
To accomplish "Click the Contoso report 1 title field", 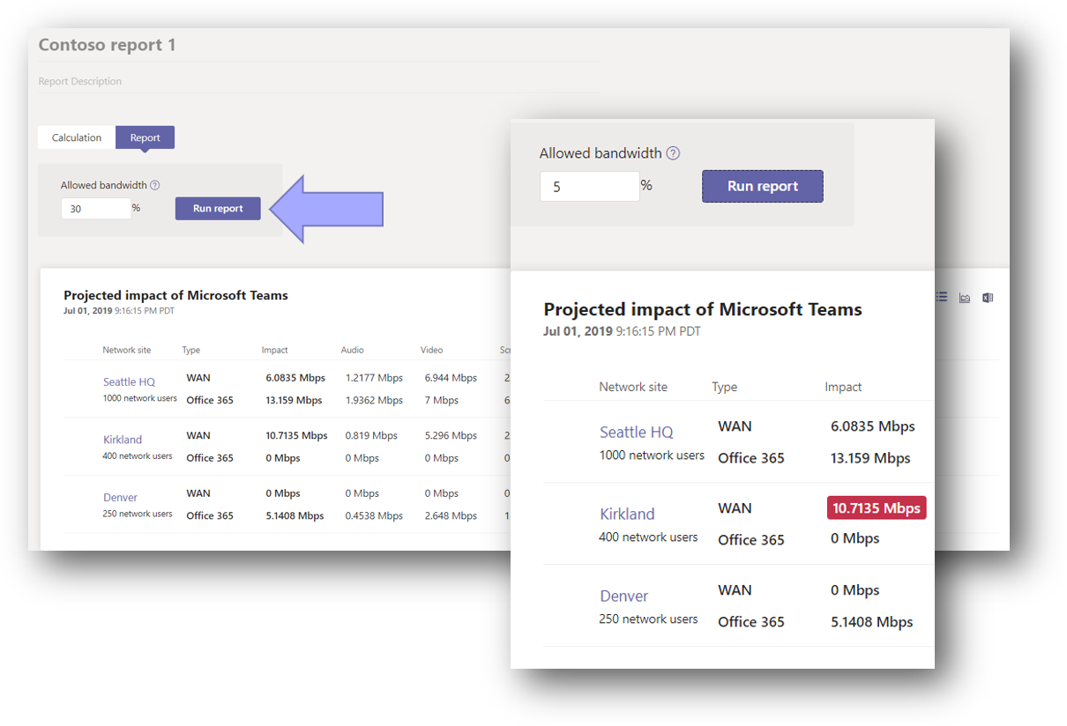I will coord(318,45).
